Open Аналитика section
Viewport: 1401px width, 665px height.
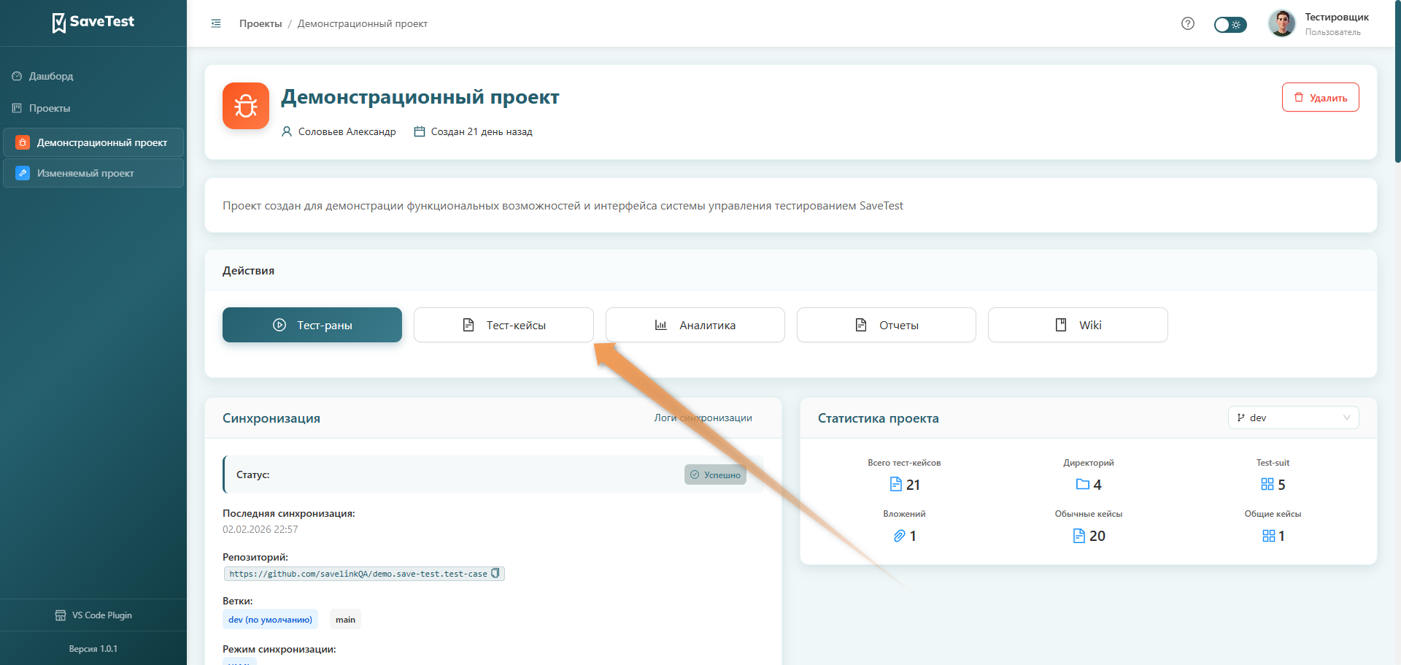695,325
